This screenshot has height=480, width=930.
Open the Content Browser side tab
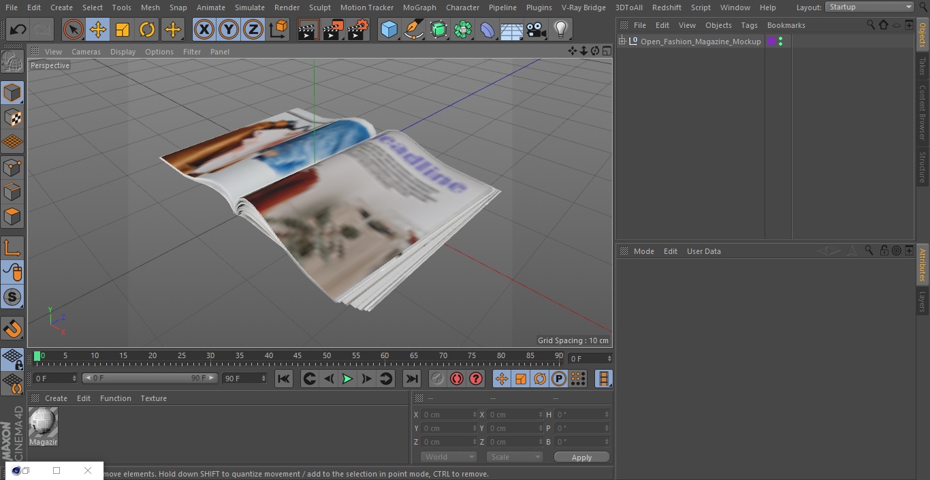pos(923,112)
